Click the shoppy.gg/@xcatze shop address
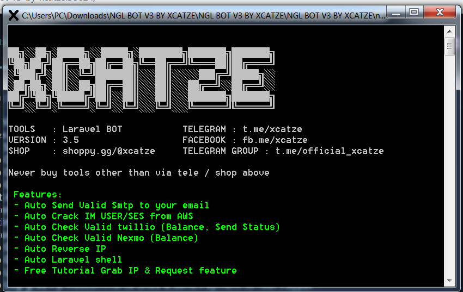The image size is (463, 292). click(x=108, y=151)
